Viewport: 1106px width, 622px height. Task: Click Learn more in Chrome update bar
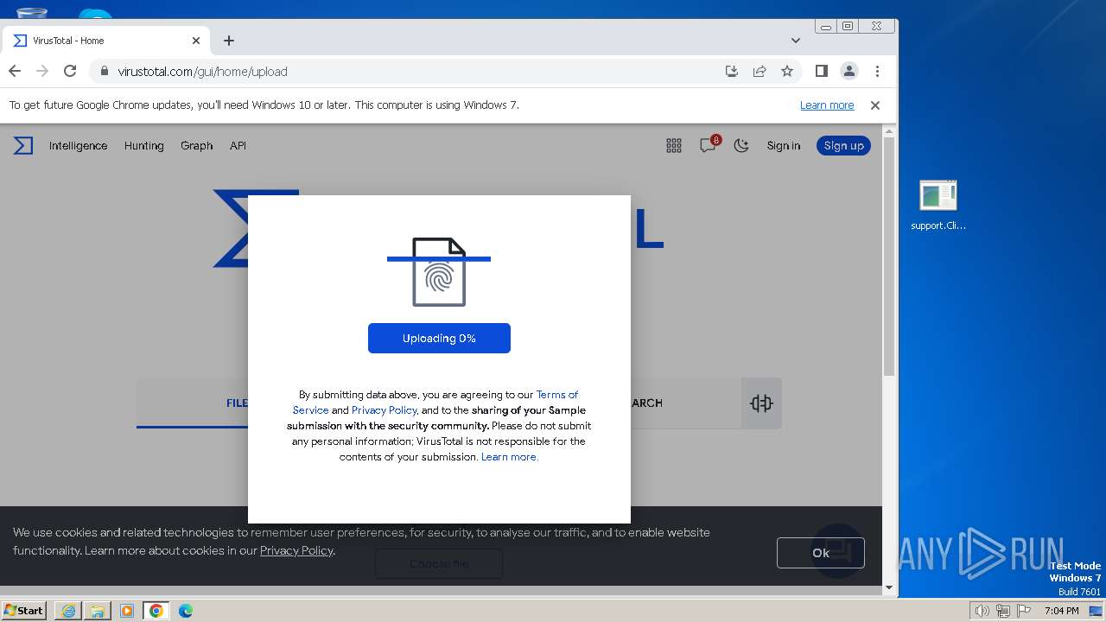point(827,105)
